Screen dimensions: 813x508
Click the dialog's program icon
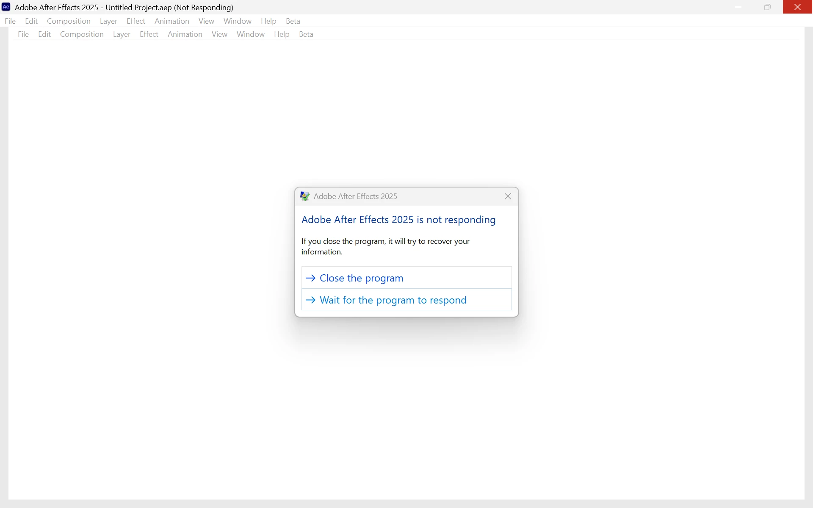coord(305,196)
